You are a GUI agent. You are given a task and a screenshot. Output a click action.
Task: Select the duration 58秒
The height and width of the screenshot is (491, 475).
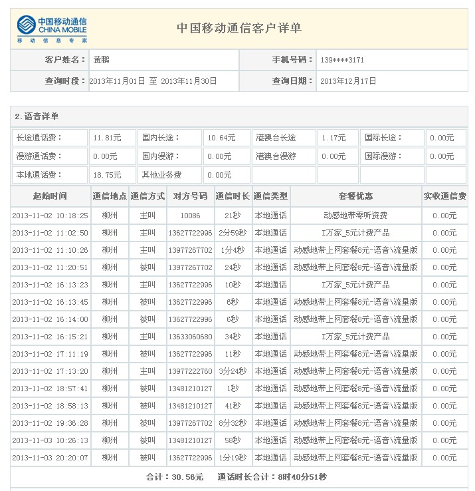click(233, 440)
